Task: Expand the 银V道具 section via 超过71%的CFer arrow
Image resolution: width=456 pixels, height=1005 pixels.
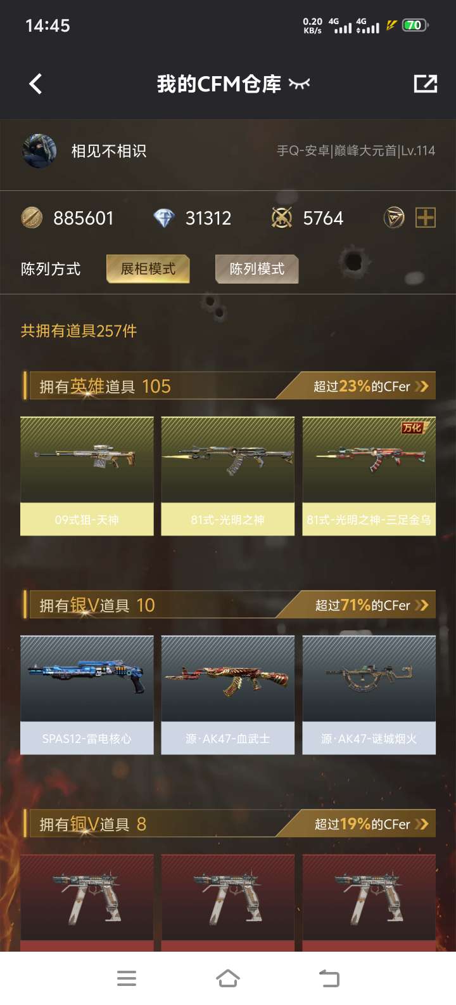Action: pos(372,605)
